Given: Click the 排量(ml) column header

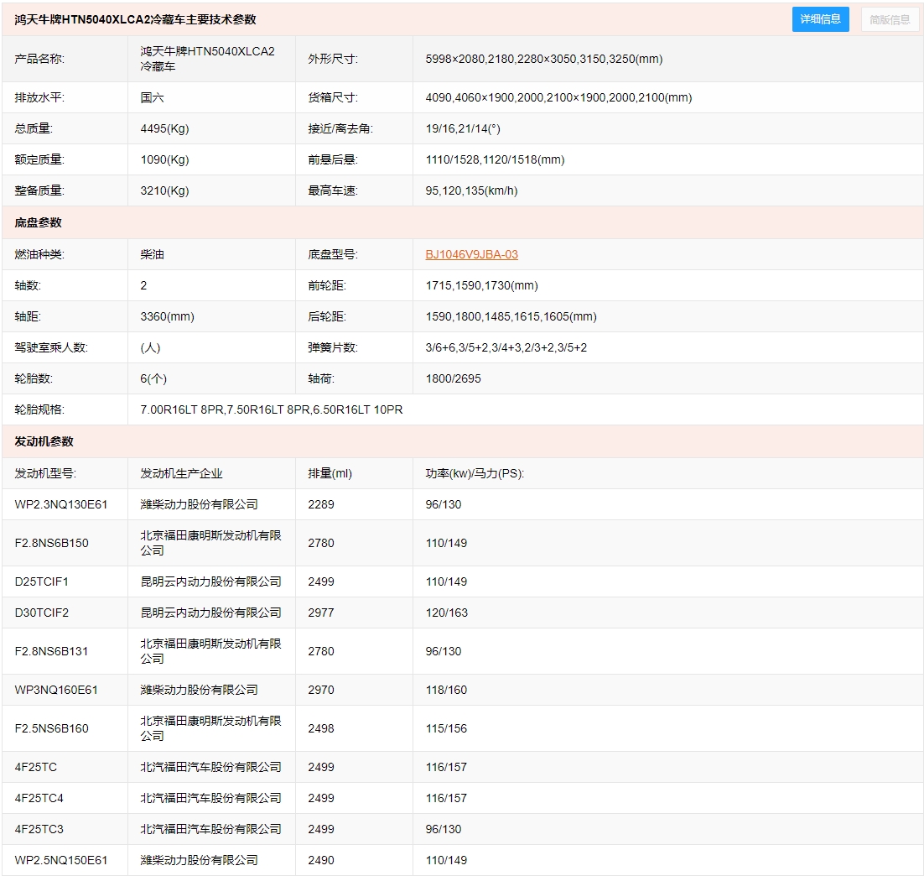Looking at the screenshot, I should [330, 473].
